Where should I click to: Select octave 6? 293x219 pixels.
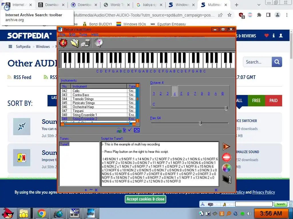click(x=188, y=94)
